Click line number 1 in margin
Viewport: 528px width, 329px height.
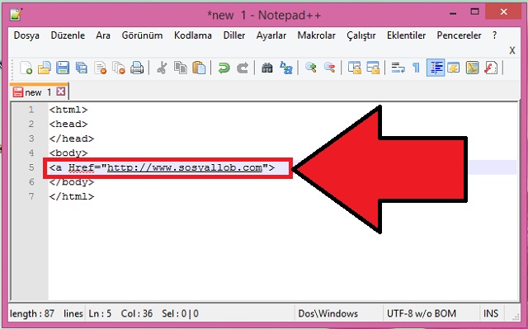point(31,110)
